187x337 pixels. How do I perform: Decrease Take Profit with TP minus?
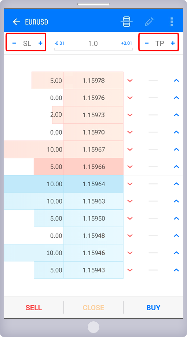pyautogui.click(x=147, y=43)
